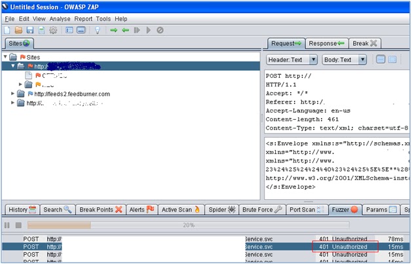
Task: Open the Report menu
Action: pyautogui.click(x=83, y=19)
